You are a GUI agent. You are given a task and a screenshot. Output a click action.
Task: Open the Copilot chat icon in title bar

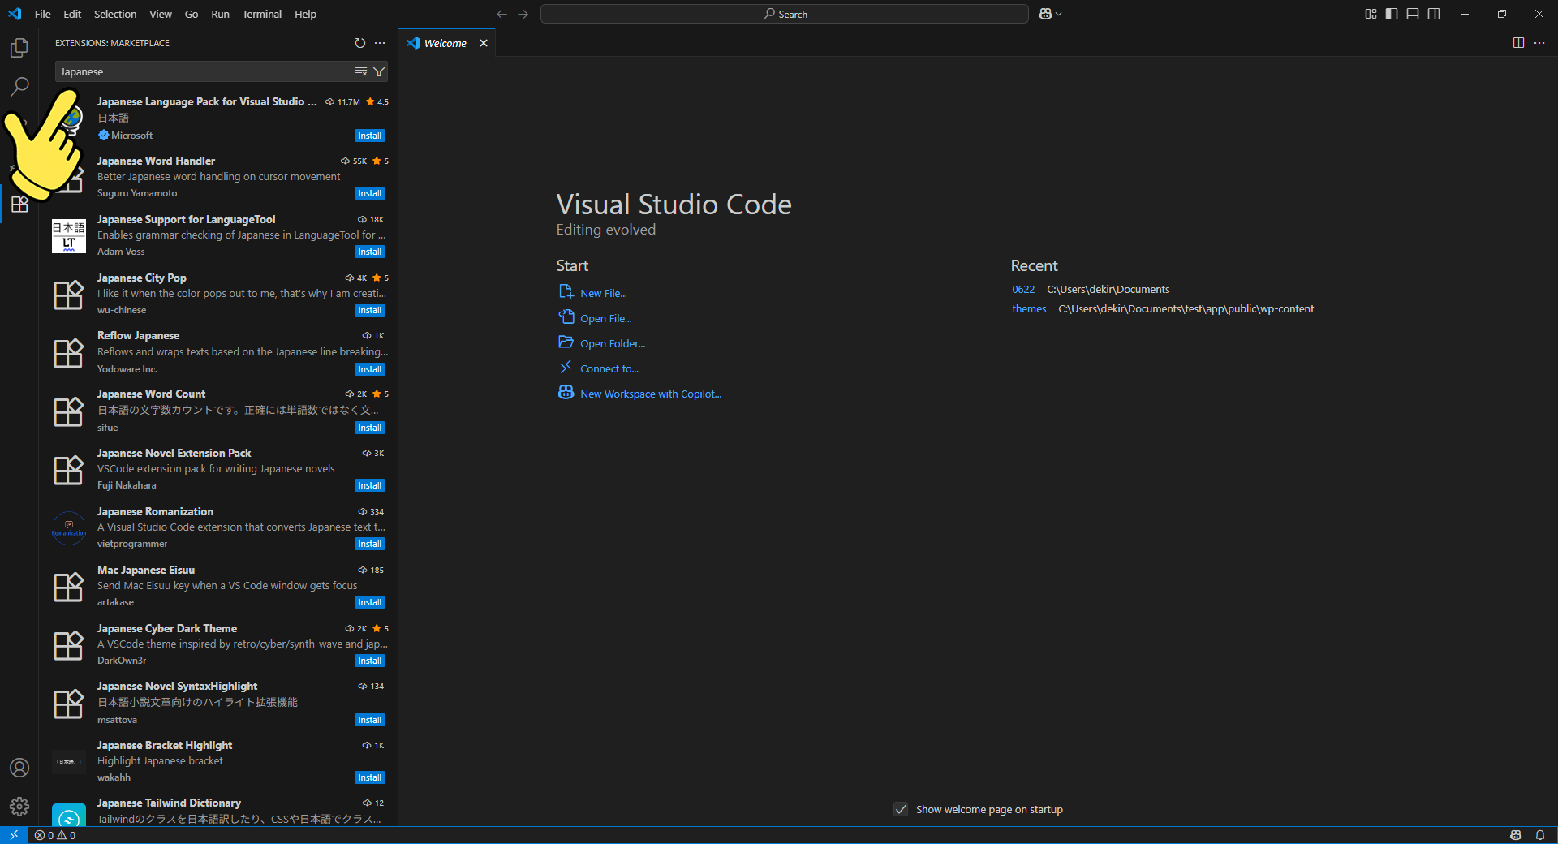(1045, 14)
